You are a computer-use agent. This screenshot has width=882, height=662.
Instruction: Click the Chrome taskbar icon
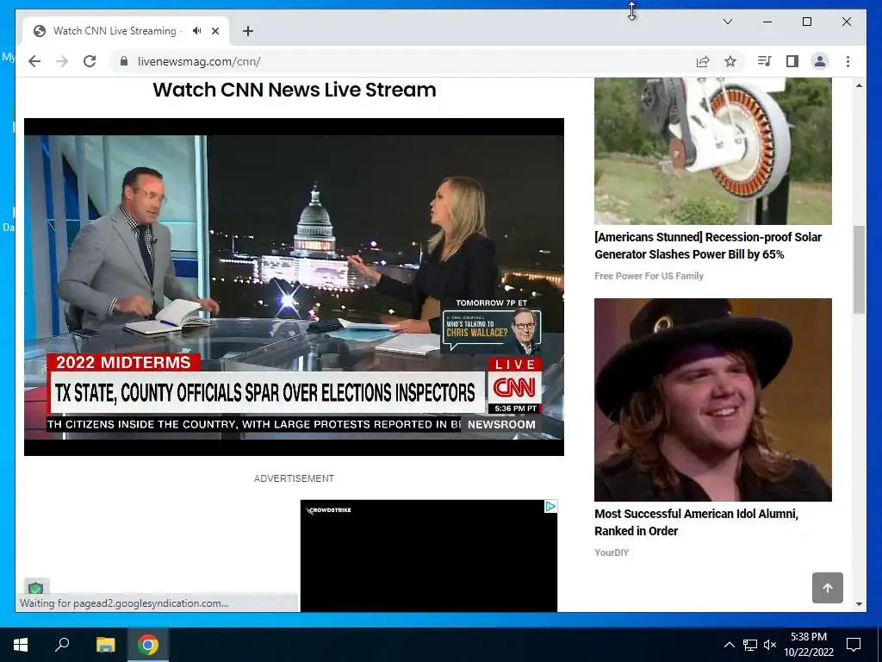click(x=148, y=645)
